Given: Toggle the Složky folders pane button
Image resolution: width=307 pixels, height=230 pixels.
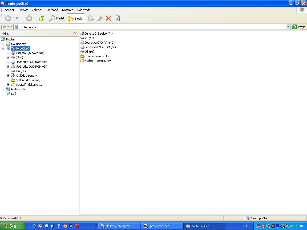Looking at the screenshot, I should [76, 18].
